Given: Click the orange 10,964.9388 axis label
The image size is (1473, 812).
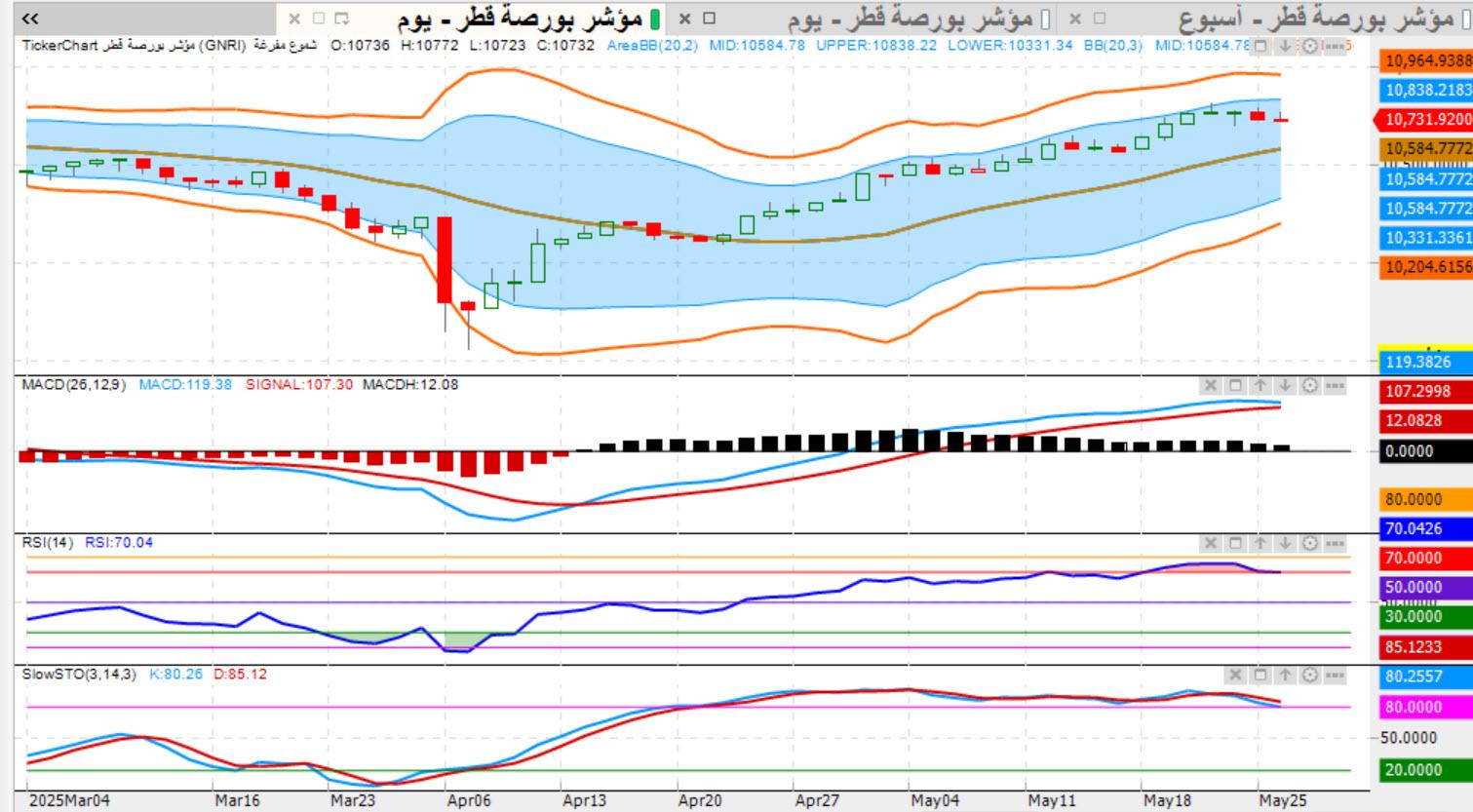Looking at the screenshot, I should tap(1426, 60).
